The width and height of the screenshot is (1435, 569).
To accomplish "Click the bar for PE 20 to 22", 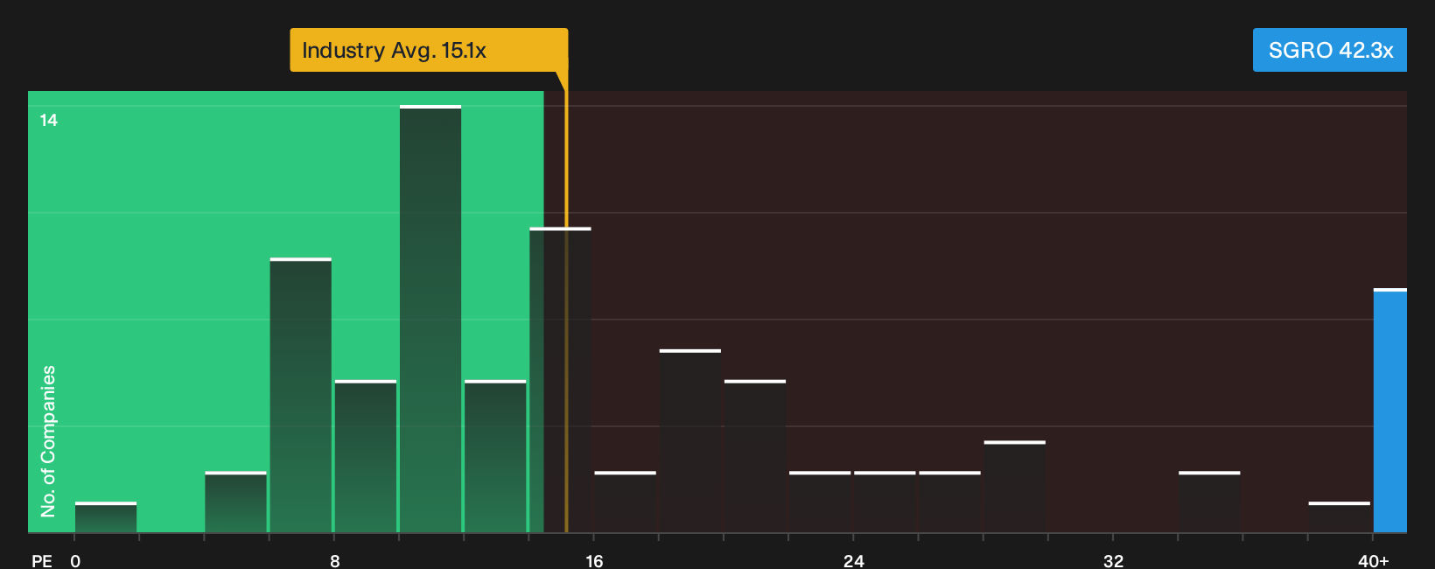I will point(755,456).
